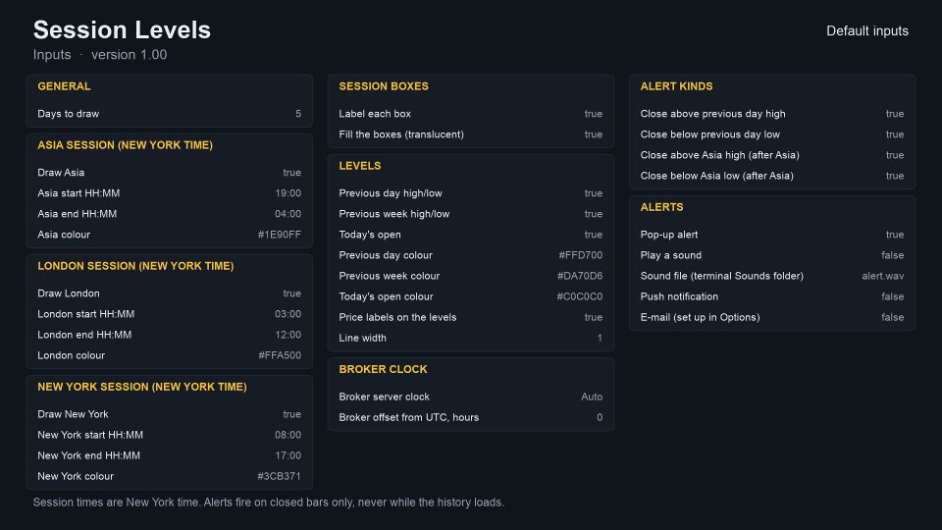This screenshot has height=530, width=942.
Task: Click New York end time 17:00
Action: click(x=288, y=455)
